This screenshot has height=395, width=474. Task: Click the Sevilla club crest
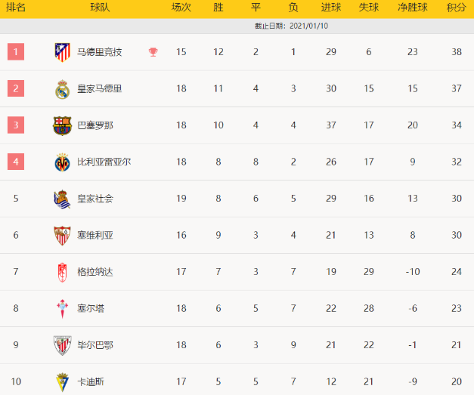62,235
